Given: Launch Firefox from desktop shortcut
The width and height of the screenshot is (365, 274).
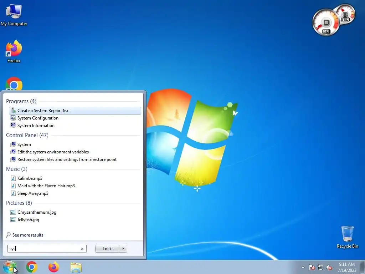Looking at the screenshot, I should [x=14, y=51].
